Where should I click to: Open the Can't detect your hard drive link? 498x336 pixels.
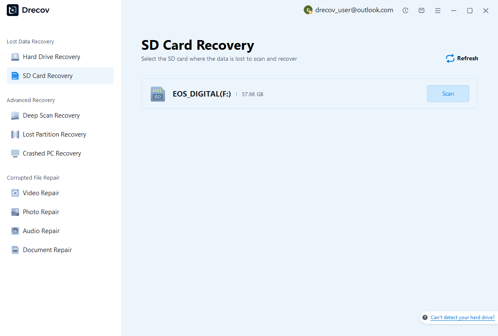tap(463, 317)
